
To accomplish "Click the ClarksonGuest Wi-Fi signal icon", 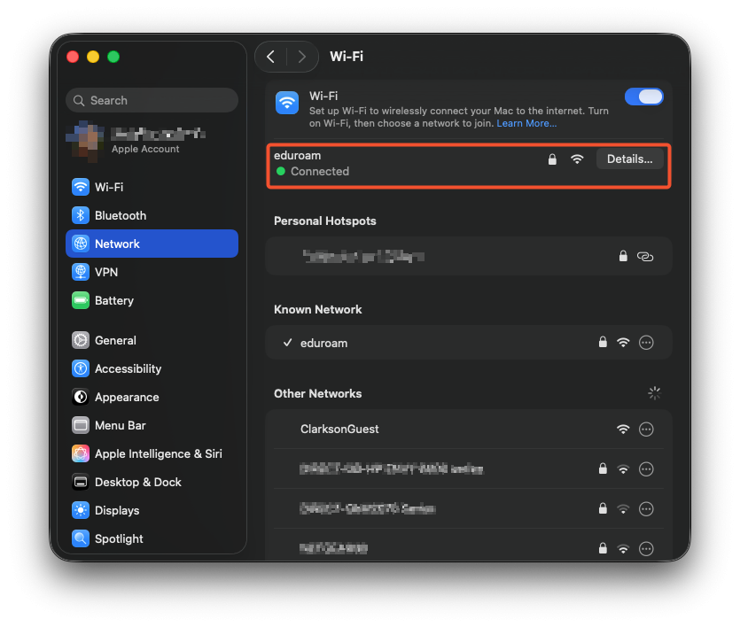I will pyautogui.click(x=623, y=430).
